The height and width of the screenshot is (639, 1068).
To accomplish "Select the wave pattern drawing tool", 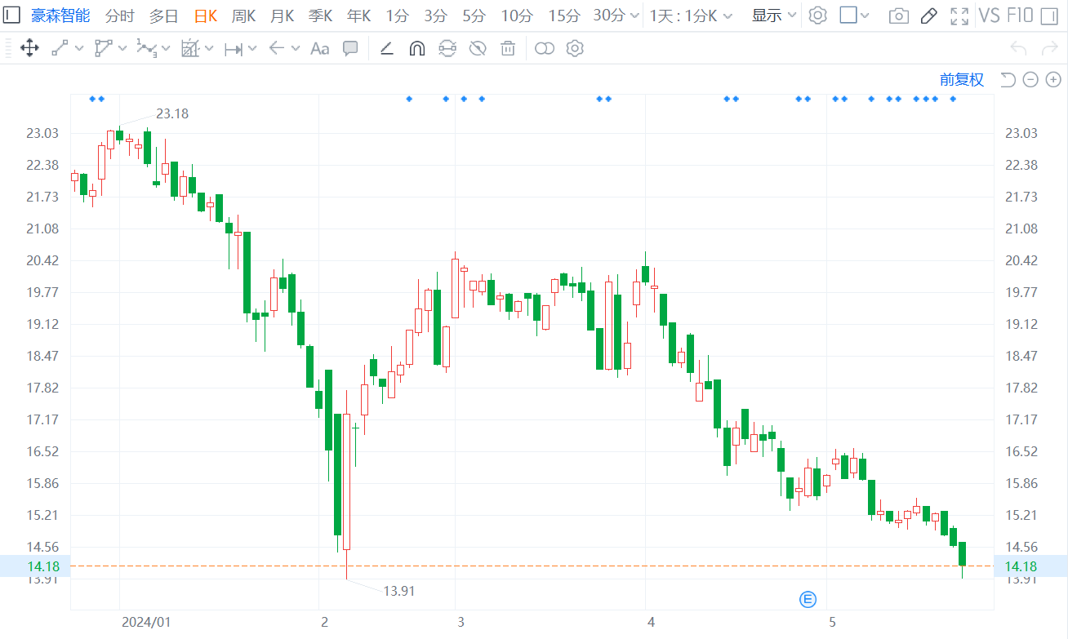I will click(x=146, y=49).
